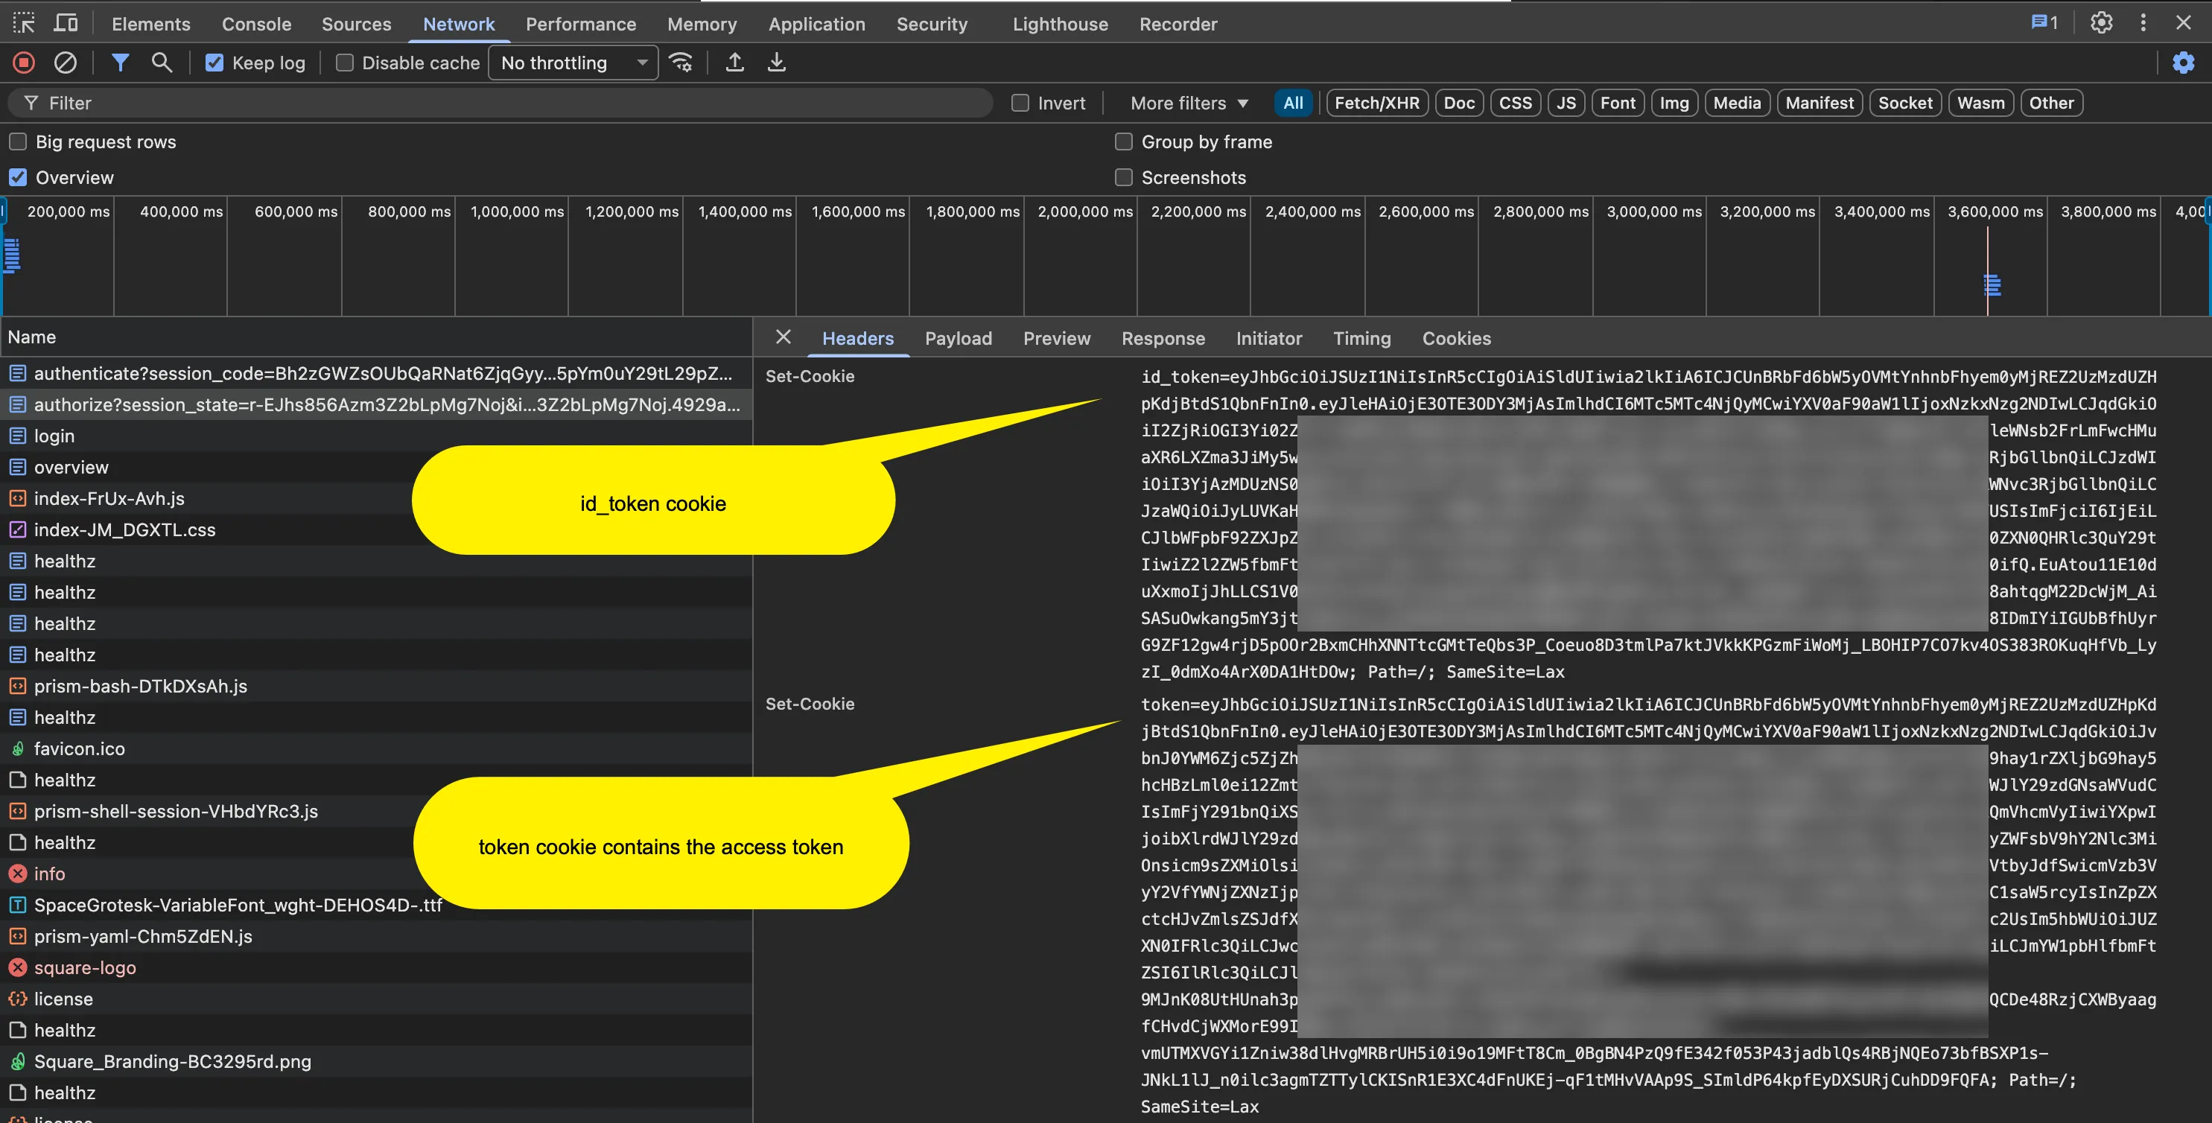Open the Lighthouse panel tab
2212x1123 pixels.
click(x=1060, y=24)
